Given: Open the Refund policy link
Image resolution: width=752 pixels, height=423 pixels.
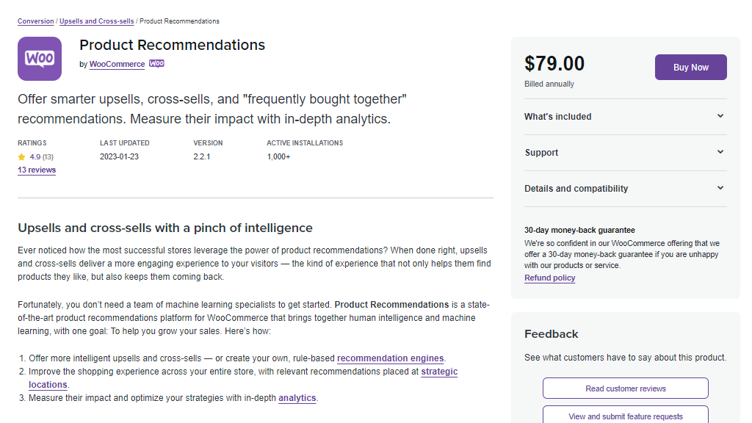Looking at the screenshot, I should (x=549, y=278).
